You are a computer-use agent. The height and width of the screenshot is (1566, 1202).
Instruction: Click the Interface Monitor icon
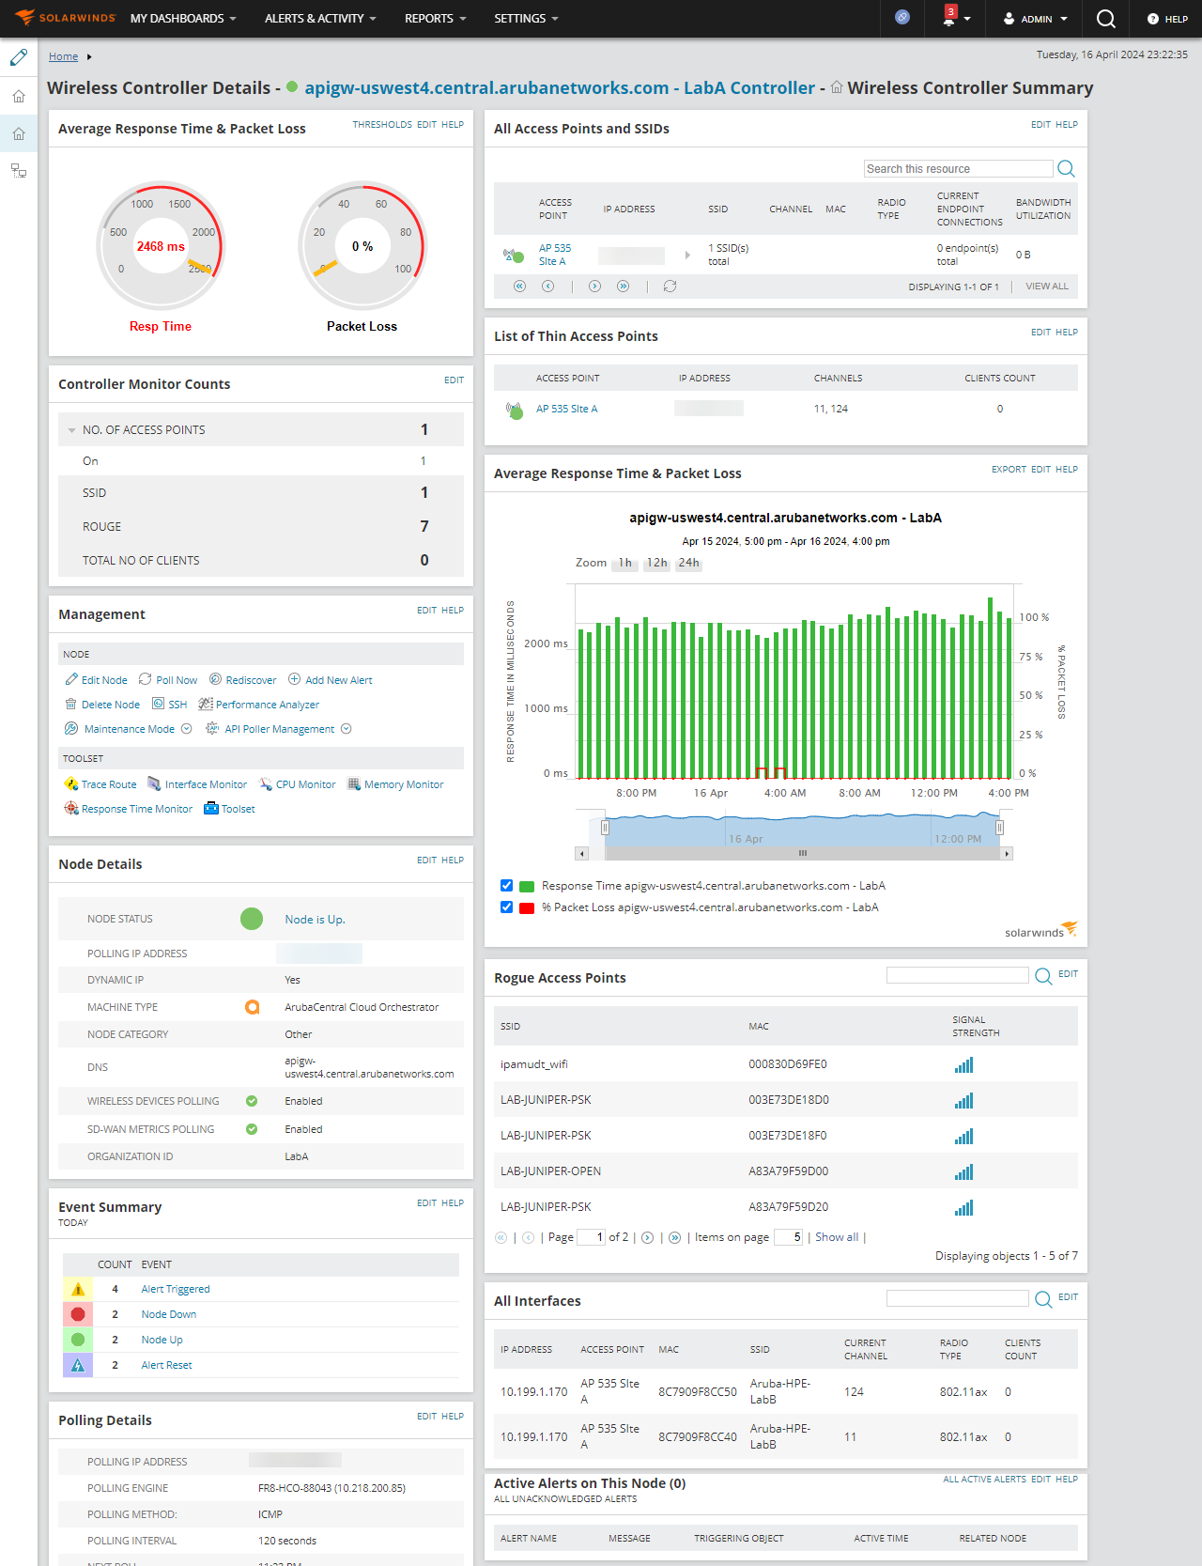click(x=155, y=784)
